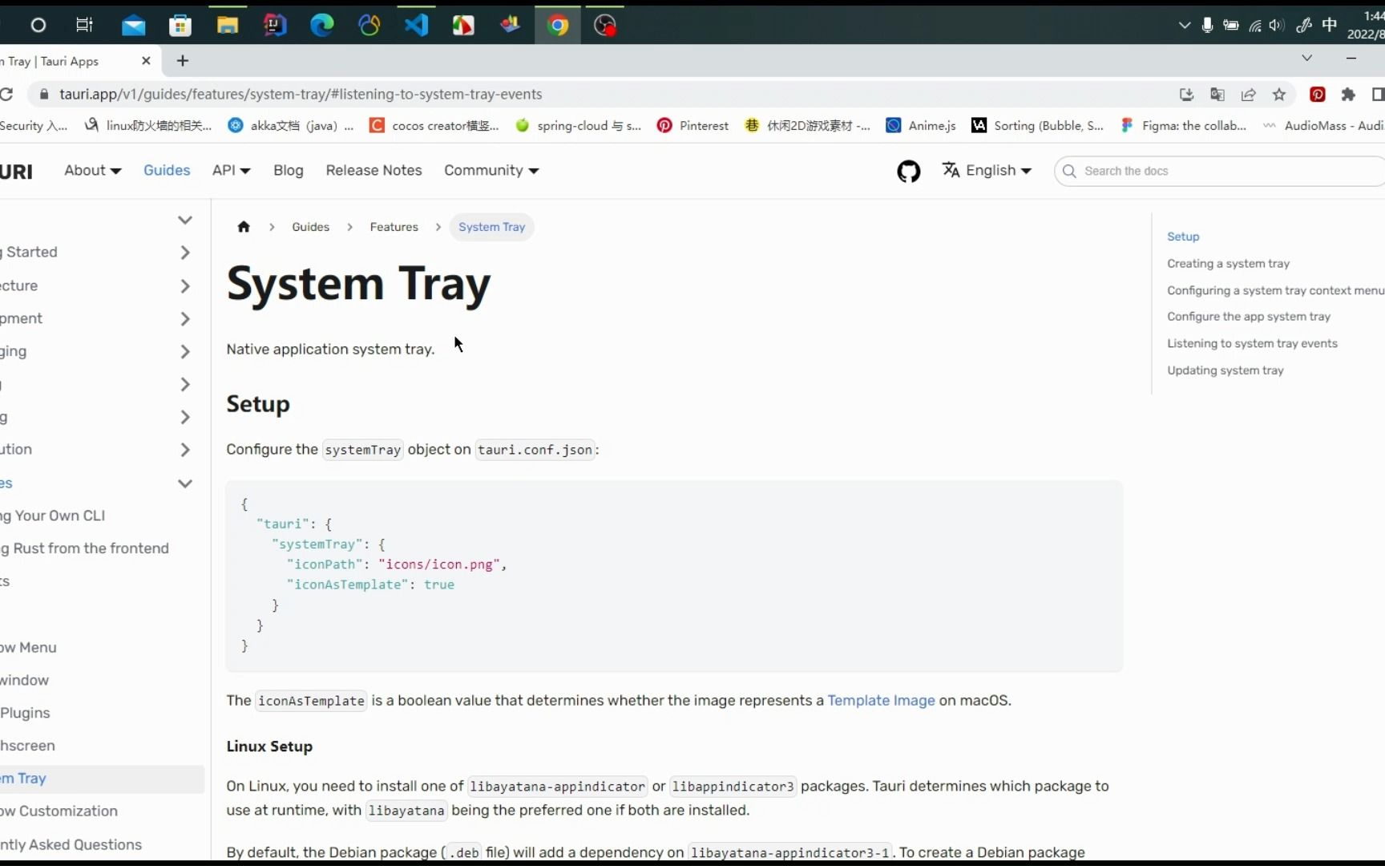The image size is (1385, 866).
Task: Open the Pinterest extension icon
Action: click(1318, 95)
